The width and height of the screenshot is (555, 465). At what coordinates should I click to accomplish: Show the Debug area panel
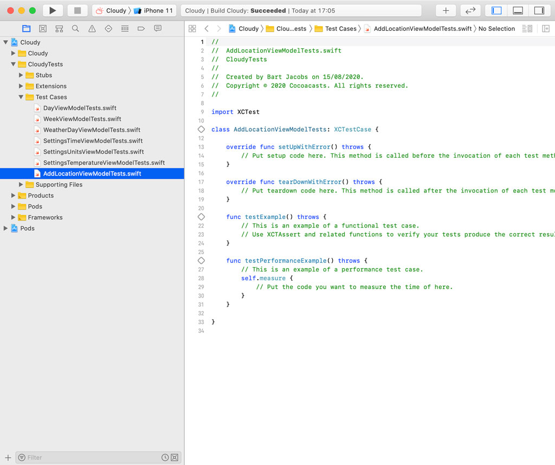click(517, 10)
